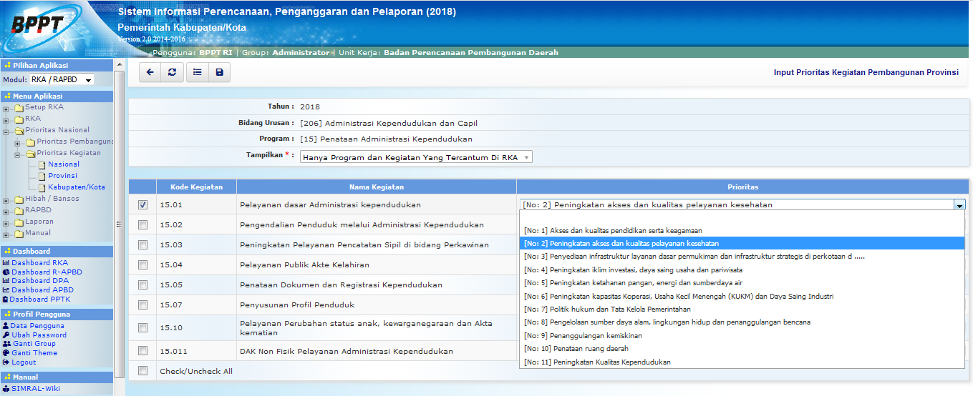Image resolution: width=973 pixels, height=396 pixels.
Task: Open Kabupaten/Kota under Prioritas Kegiatan
Action: [77, 187]
